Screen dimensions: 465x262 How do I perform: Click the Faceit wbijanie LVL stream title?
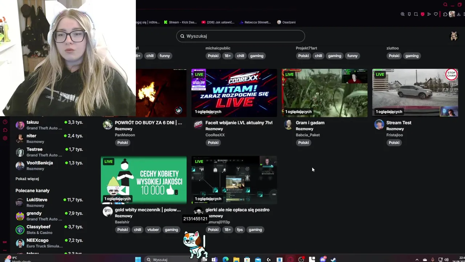tap(239, 123)
